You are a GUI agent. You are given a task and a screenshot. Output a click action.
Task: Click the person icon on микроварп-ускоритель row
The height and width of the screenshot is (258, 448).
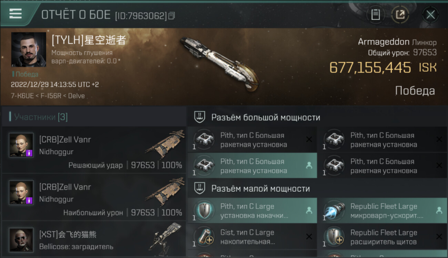tap(439, 211)
